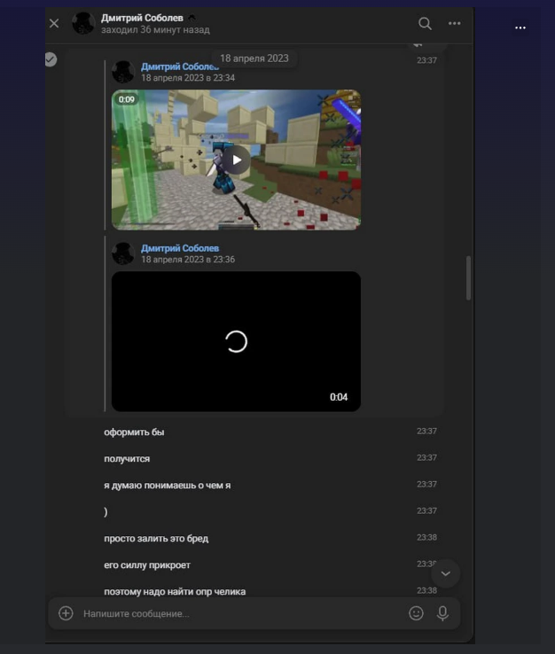Click the 0:09 duration badge on video
This screenshot has width=555, height=654.
(127, 99)
